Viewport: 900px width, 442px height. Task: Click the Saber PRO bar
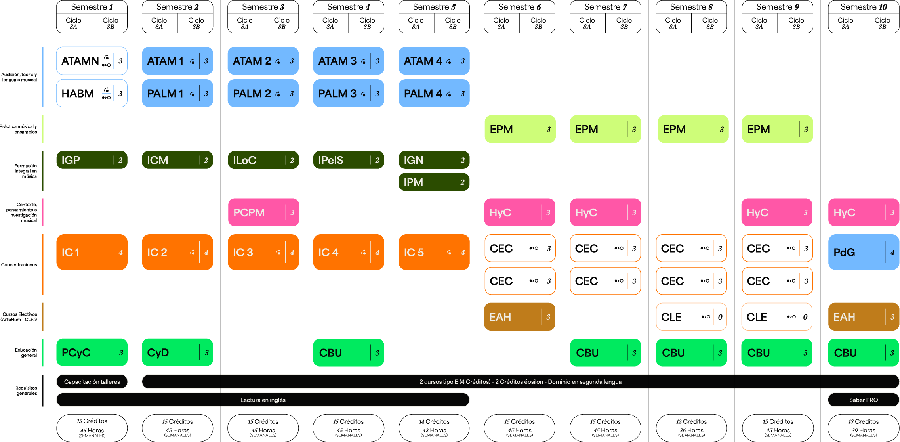coord(864,400)
